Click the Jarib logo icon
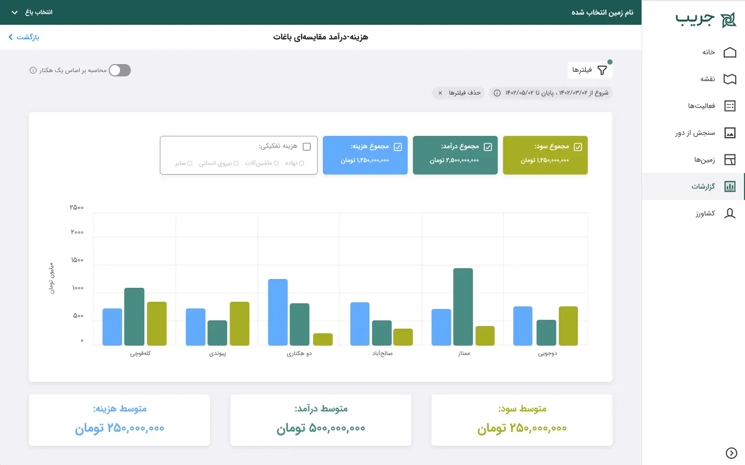This screenshot has height=465, width=745. click(728, 20)
